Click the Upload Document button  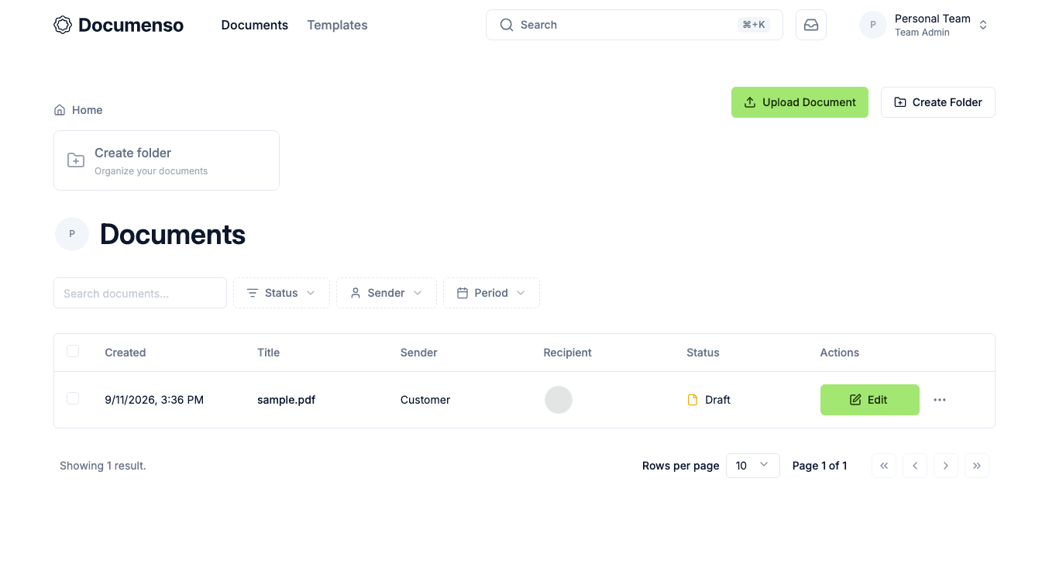pyautogui.click(x=800, y=102)
